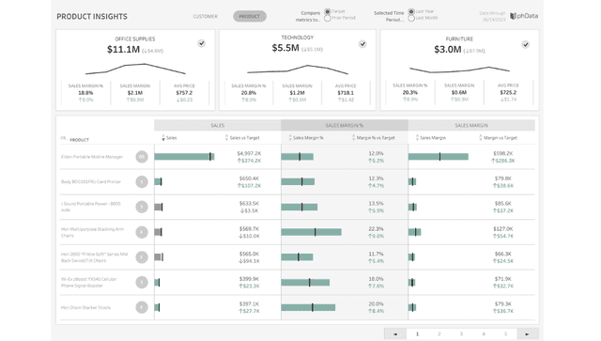Toggle the Office Supplies checkmark

[202, 43]
